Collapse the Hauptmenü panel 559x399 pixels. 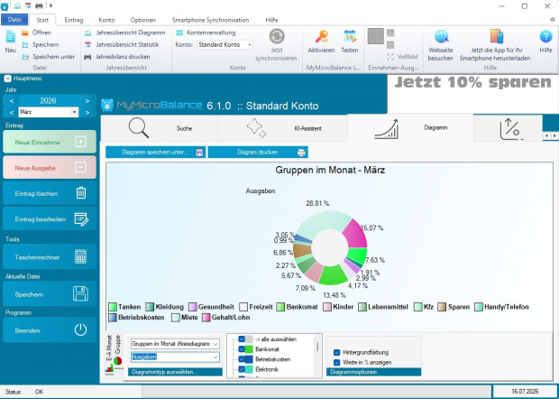click(7, 79)
